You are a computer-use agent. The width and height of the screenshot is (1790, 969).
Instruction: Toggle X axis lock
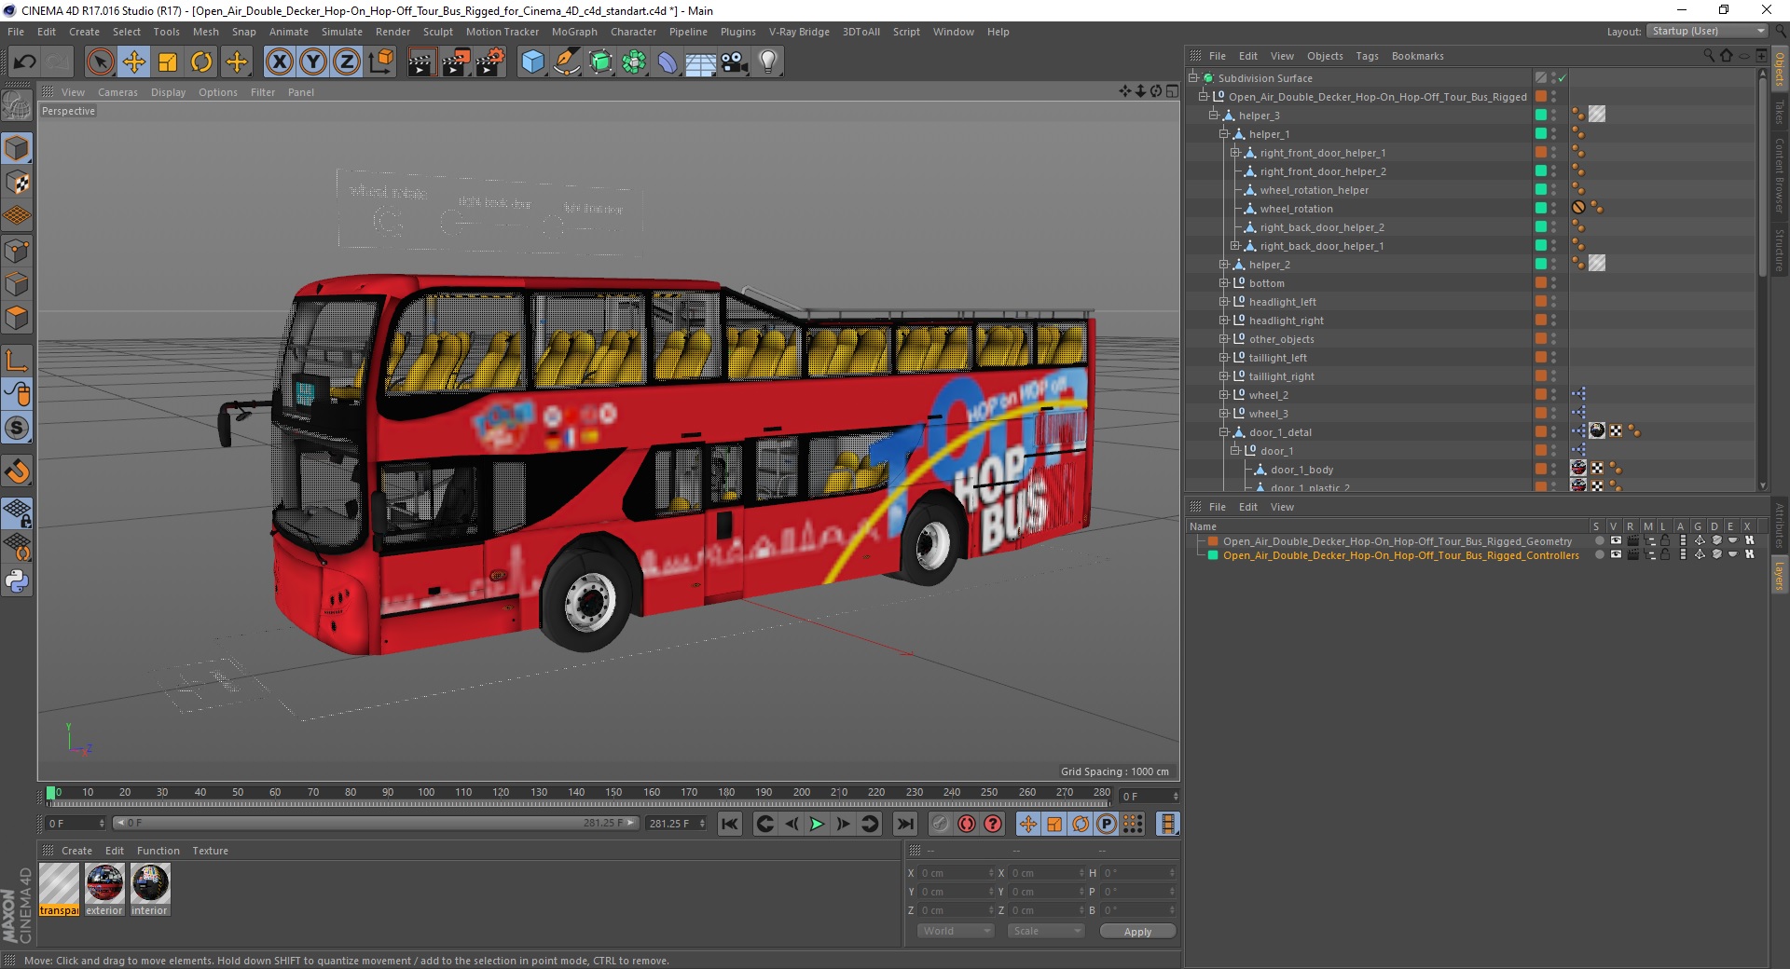(279, 62)
